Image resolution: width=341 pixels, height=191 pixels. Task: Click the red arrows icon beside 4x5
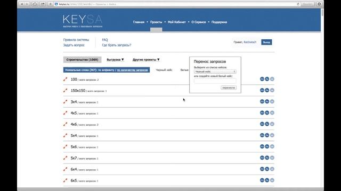(x=65, y=113)
